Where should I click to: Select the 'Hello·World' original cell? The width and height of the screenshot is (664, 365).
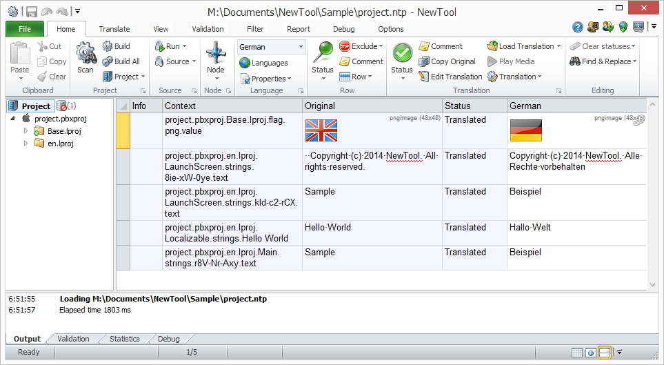(372, 233)
